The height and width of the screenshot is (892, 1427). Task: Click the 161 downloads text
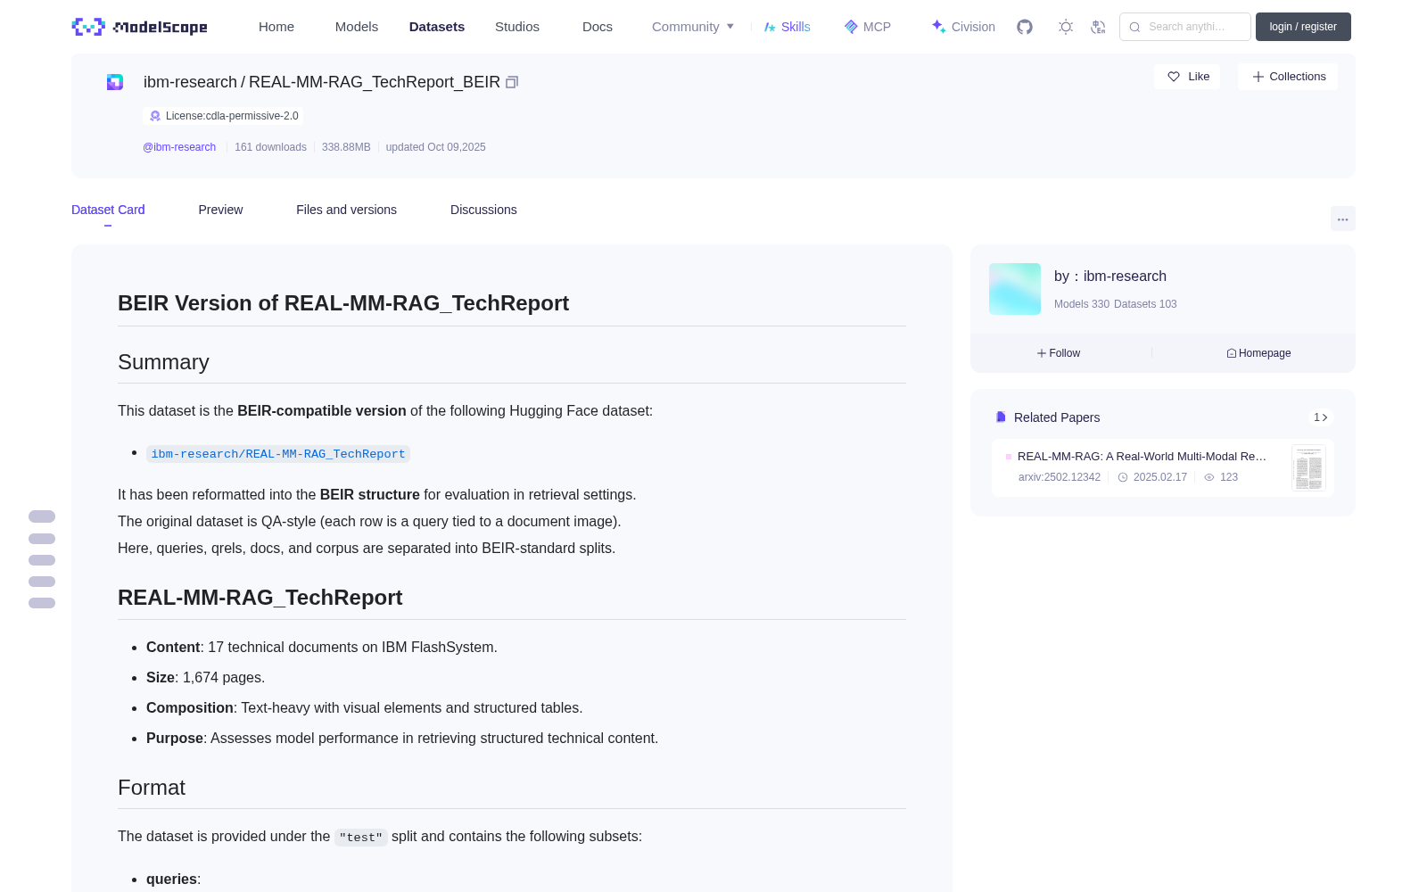click(270, 147)
